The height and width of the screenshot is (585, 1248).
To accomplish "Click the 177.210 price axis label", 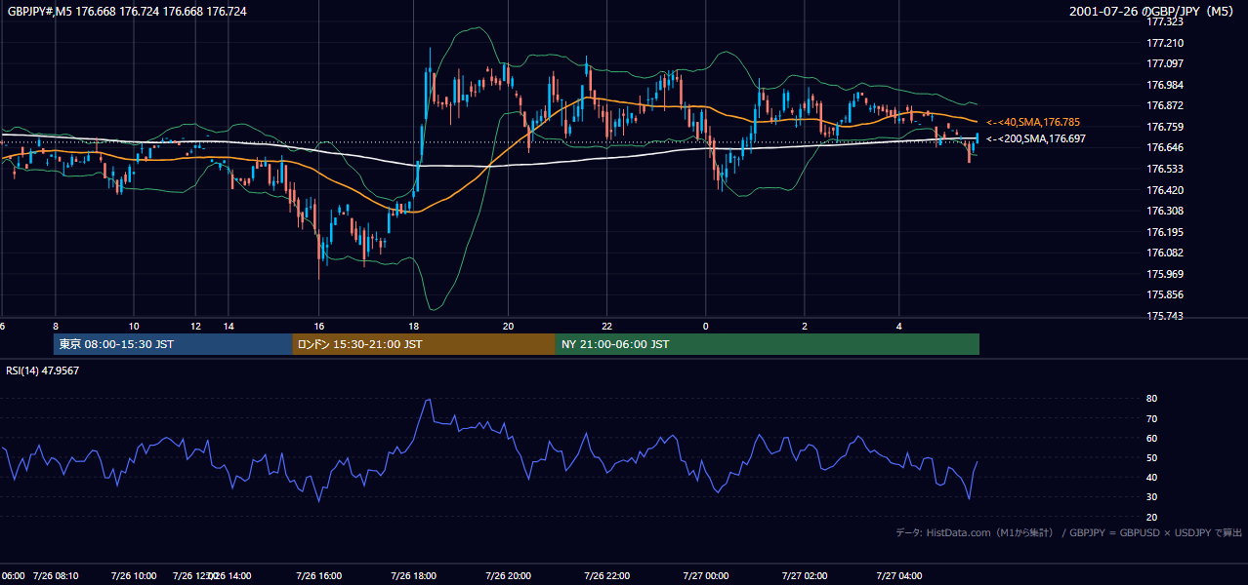I will (x=1164, y=43).
